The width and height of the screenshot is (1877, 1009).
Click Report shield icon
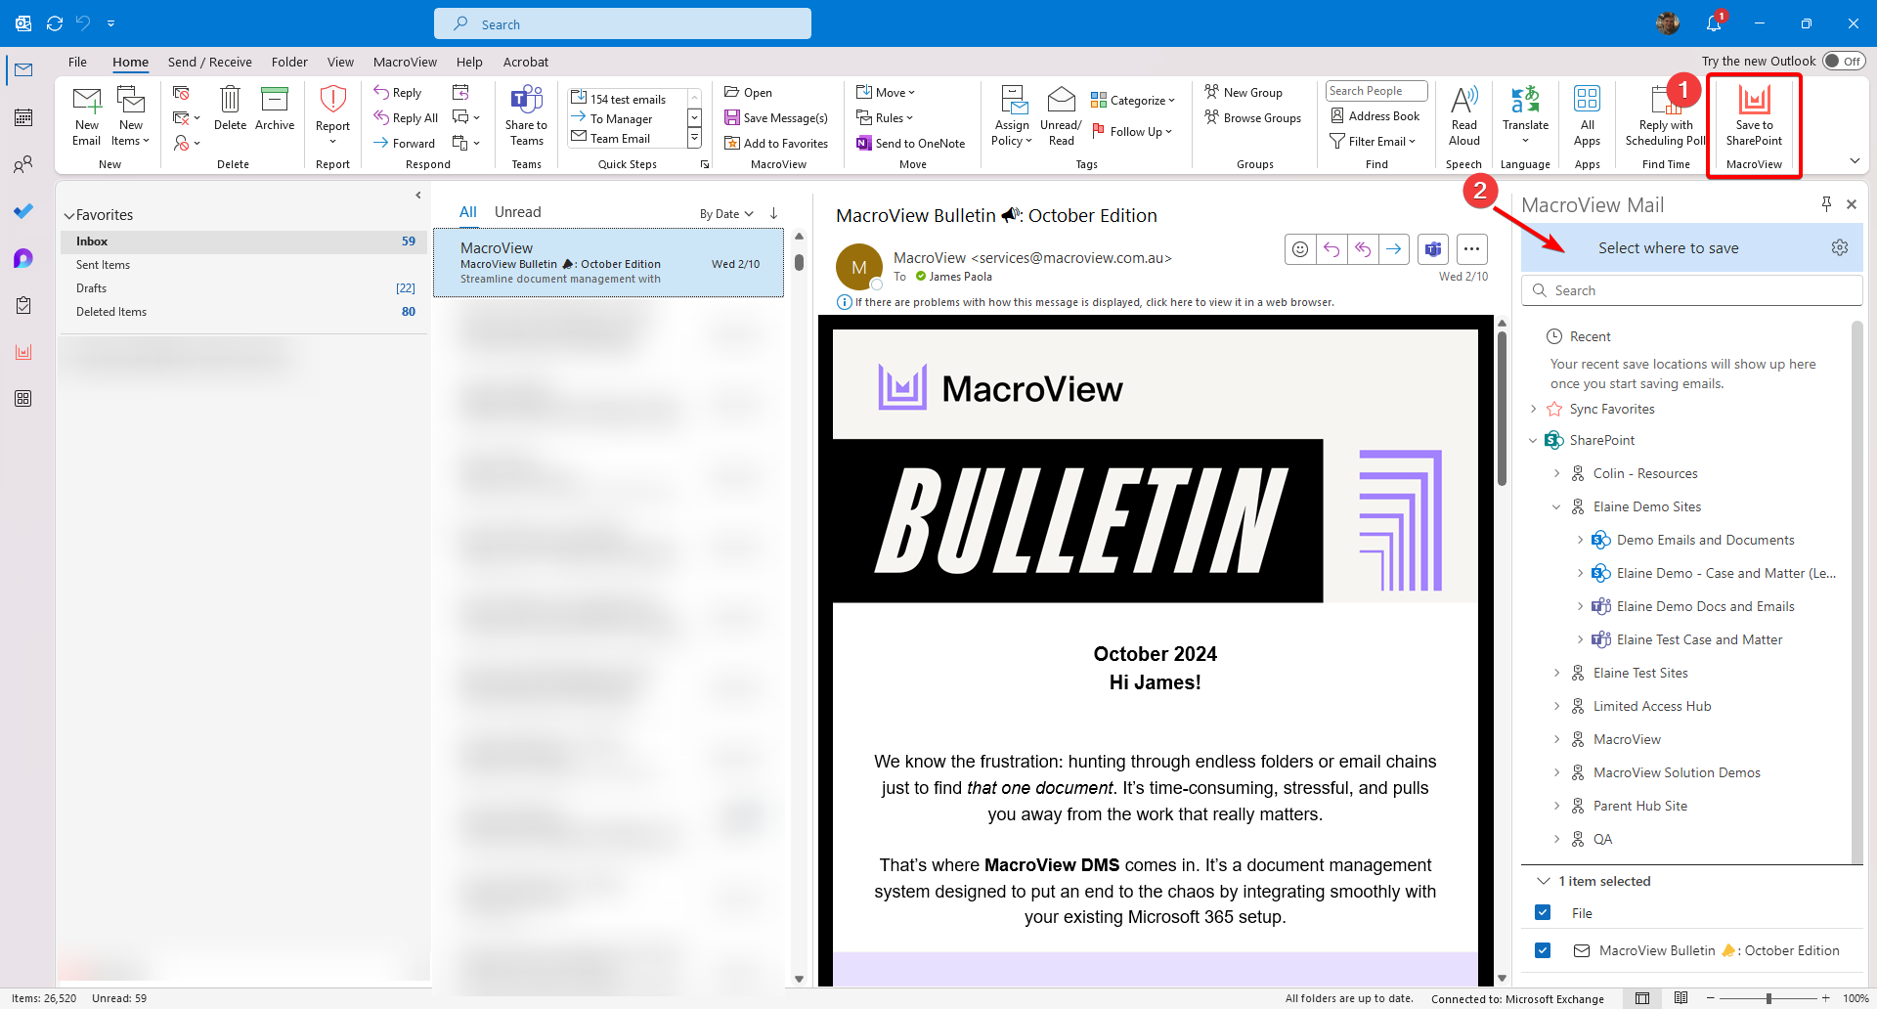pos(332,113)
